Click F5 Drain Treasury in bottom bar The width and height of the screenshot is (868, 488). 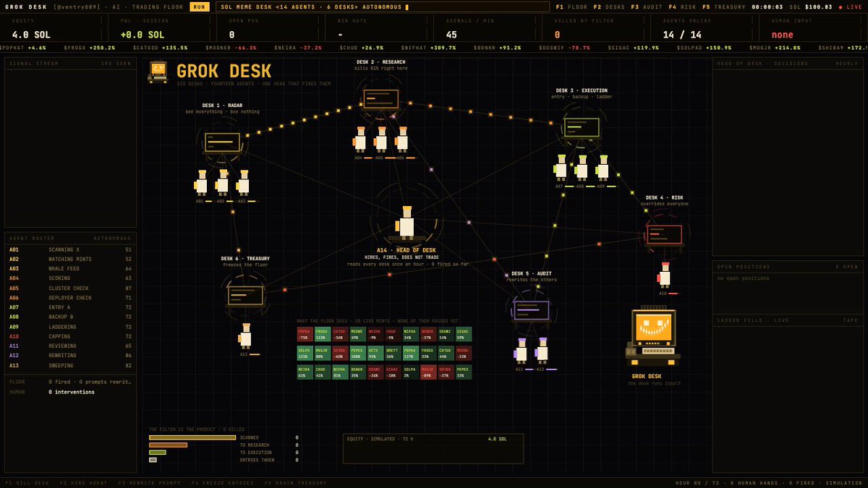pyautogui.click(x=296, y=483)
